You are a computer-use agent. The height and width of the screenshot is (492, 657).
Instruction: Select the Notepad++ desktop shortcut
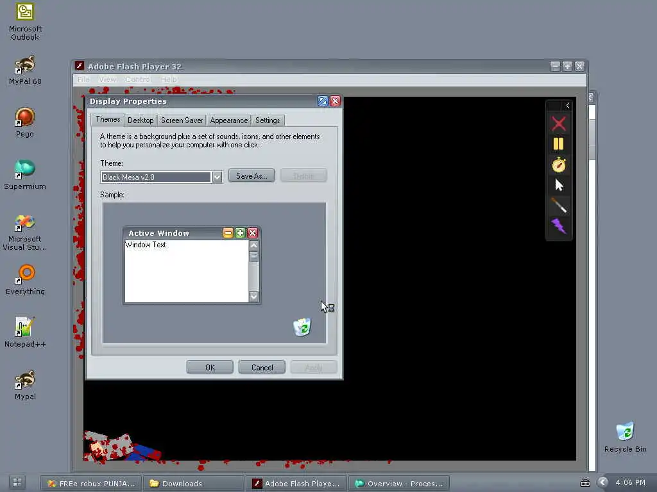point(25,332)
